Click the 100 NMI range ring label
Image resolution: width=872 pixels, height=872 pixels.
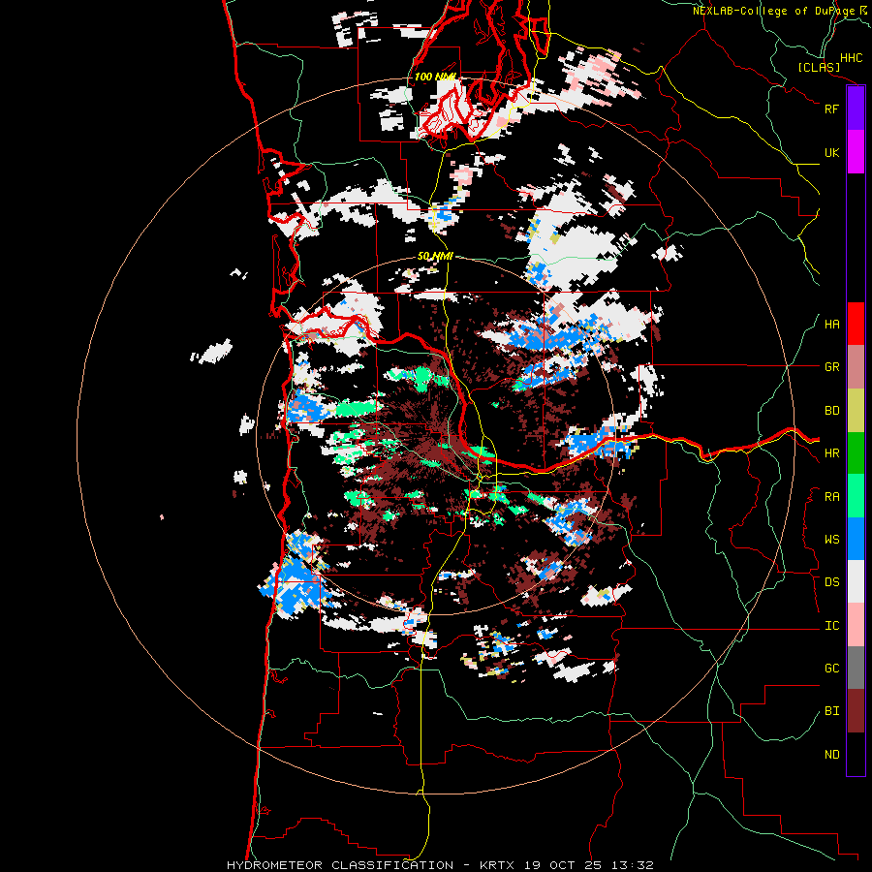coord(435,77)
